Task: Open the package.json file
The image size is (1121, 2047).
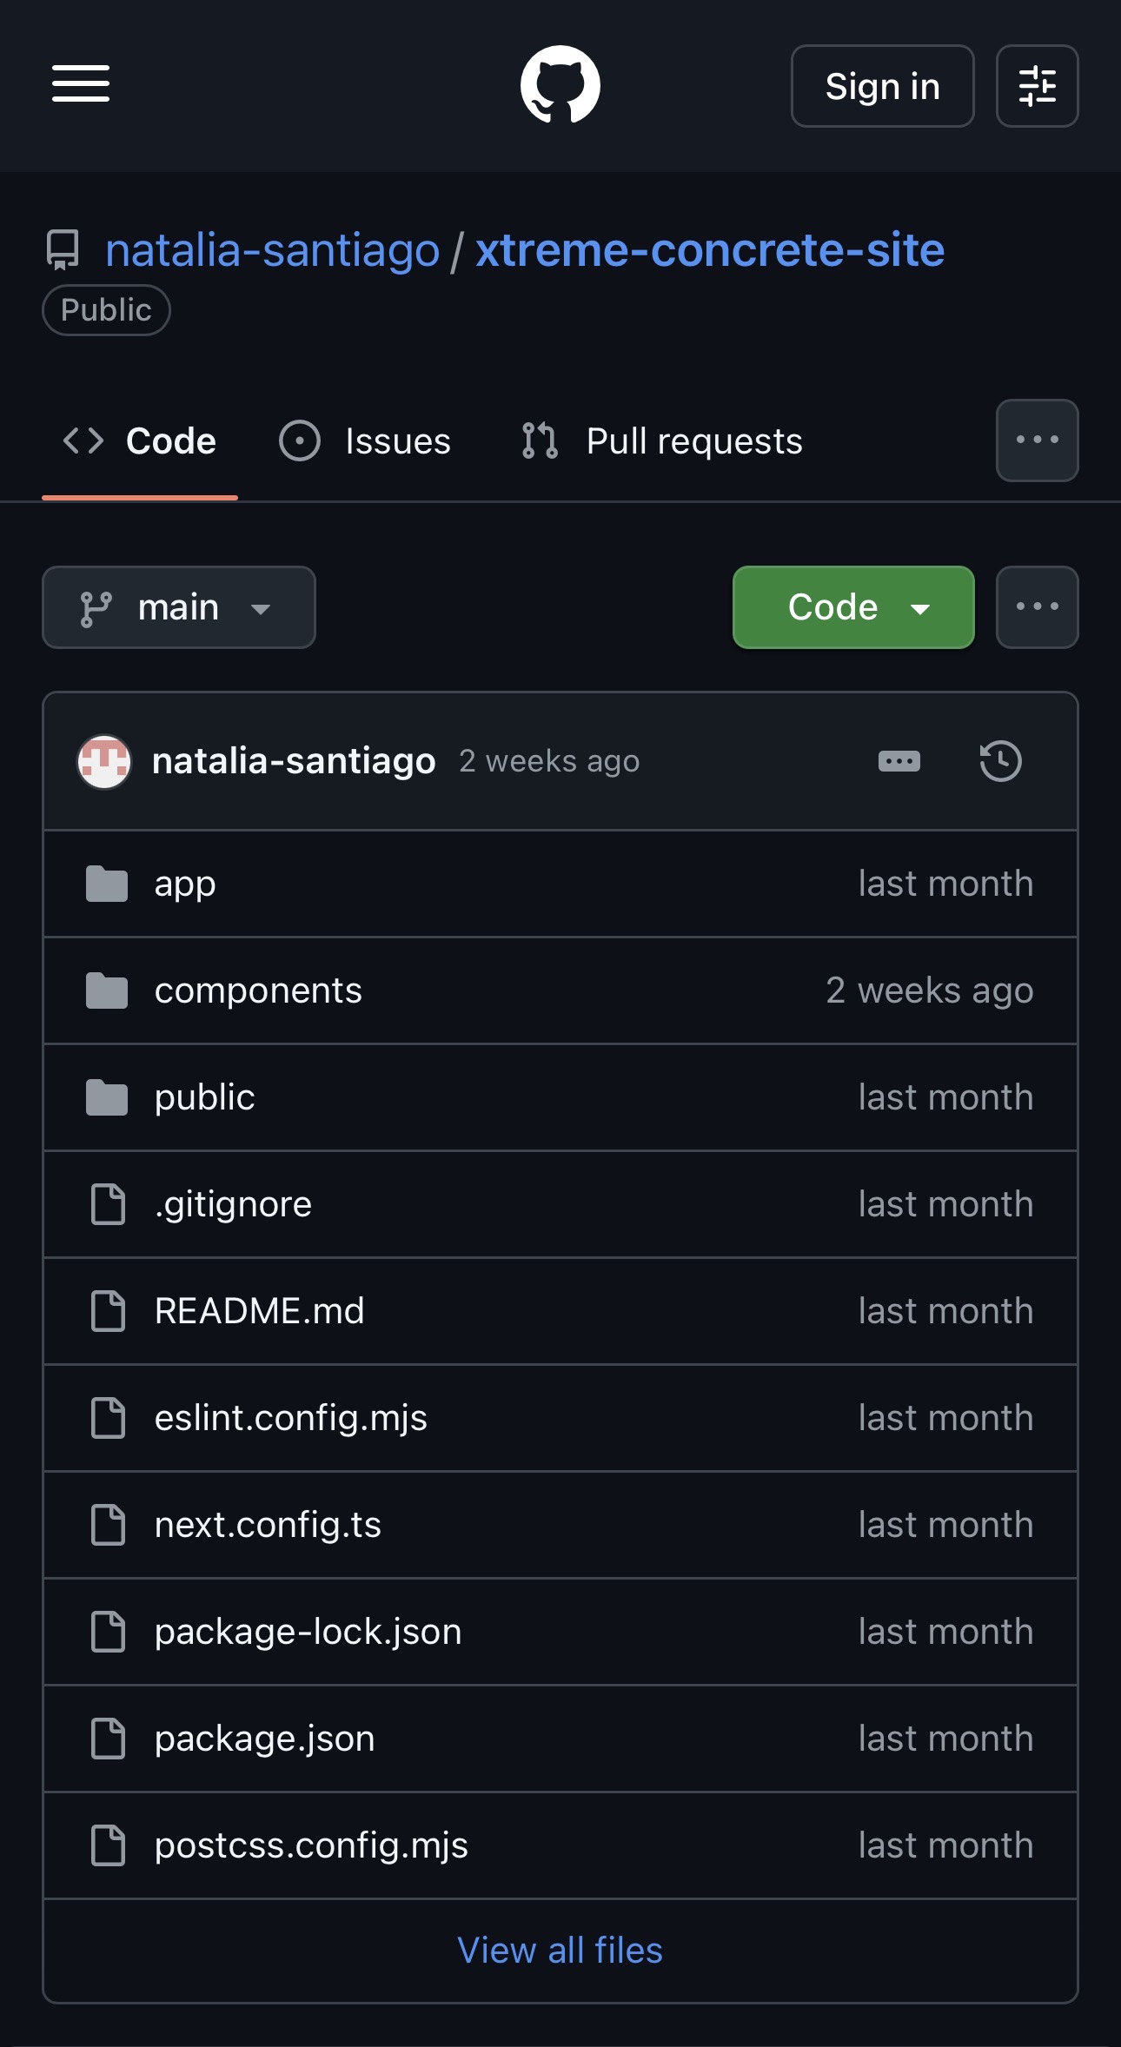Action: click(264, 1739)
